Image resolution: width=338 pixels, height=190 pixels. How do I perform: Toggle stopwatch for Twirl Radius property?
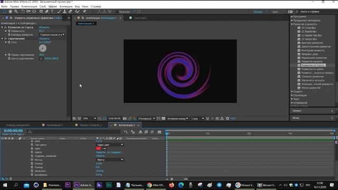(10, 55)
